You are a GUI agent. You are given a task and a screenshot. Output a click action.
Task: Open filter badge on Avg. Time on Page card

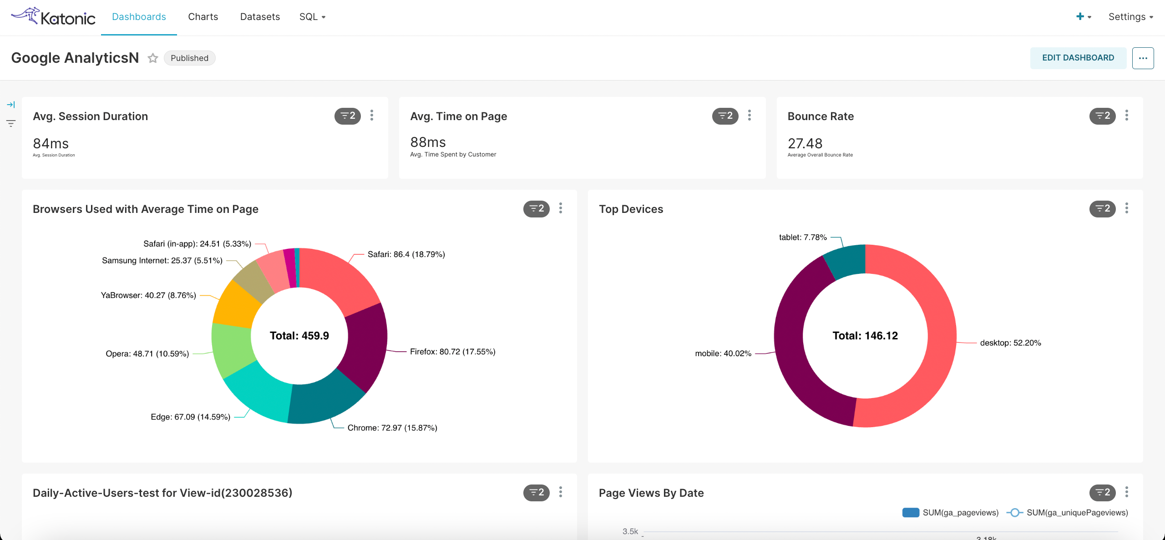click(x=725, y=116)
